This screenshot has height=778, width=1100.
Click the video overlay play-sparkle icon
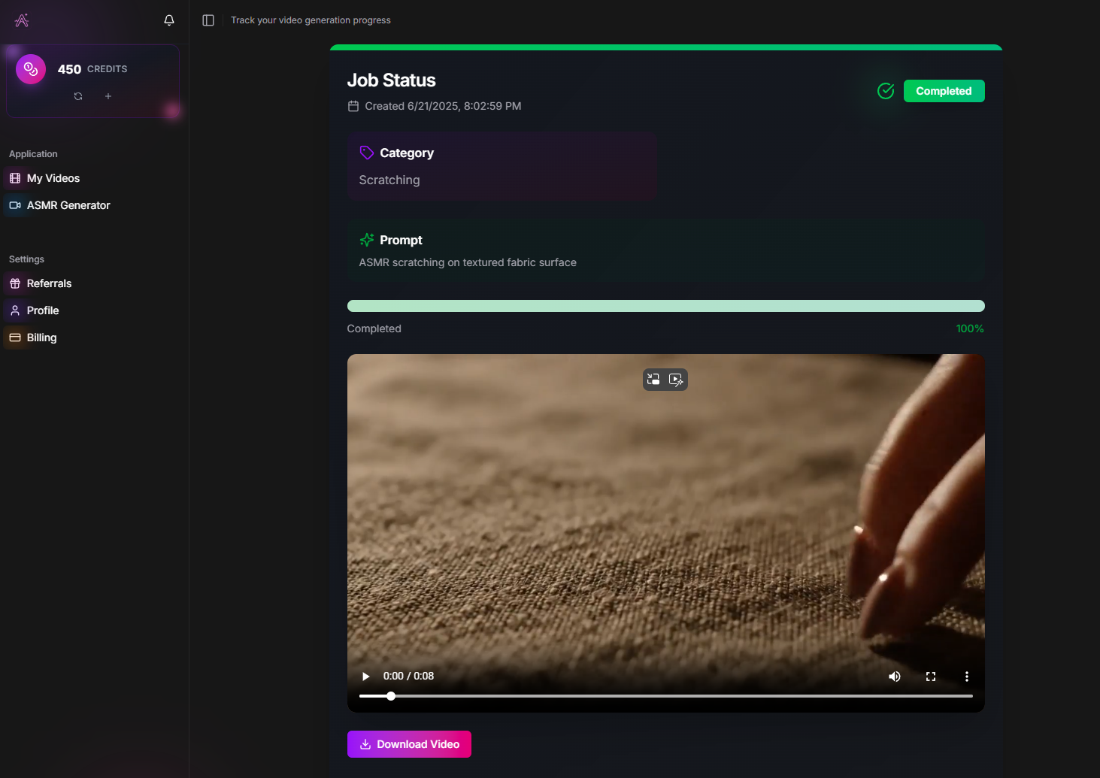(676, 380)
